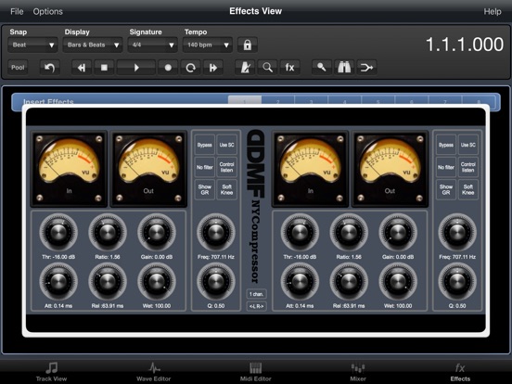Open the Tempo 140 bpm dropdown
Image resolution: width=512 pixels, height=384 pixels.
click(208, 45)
